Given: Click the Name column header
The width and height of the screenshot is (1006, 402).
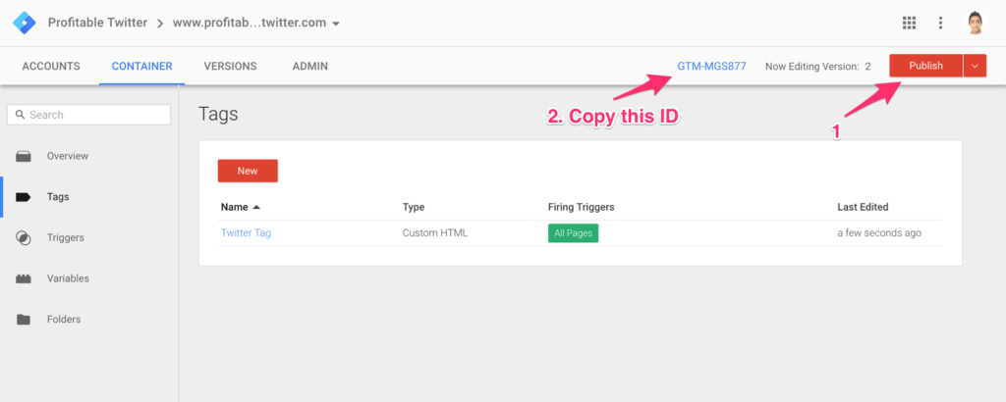Looking at the screenshot, I should 234,208.
